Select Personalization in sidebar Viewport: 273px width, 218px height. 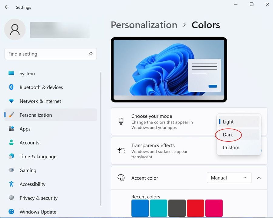(50, 115)
